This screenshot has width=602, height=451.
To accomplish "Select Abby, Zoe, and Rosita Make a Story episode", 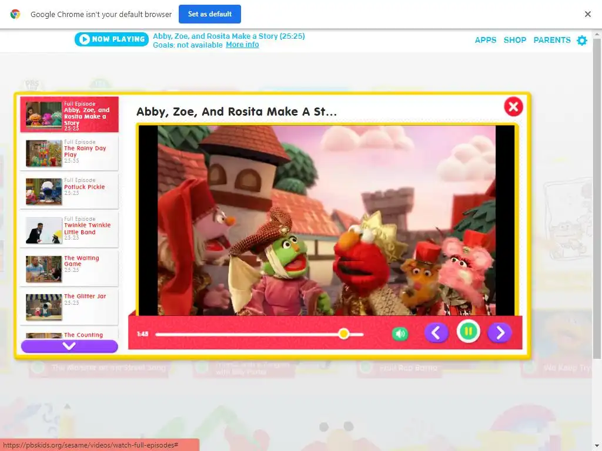I will click(x=69, y=115).
